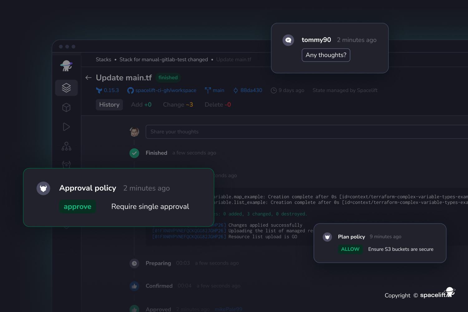Open the spacelift-ci-gh/workspace repository link
Screen dimensions: 468x312
[166, 90]
